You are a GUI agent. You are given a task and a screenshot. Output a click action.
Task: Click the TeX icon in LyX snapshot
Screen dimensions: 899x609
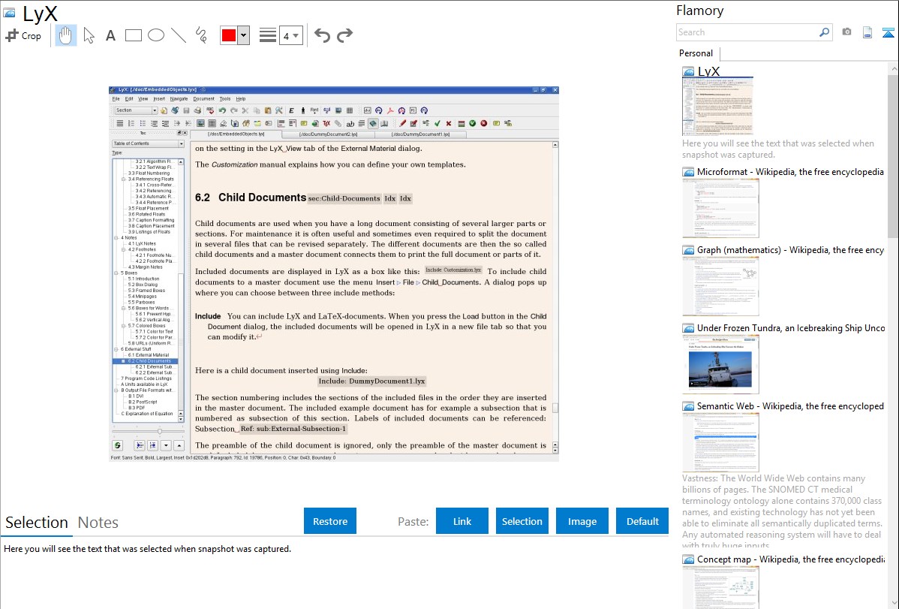tap(326, 123)
